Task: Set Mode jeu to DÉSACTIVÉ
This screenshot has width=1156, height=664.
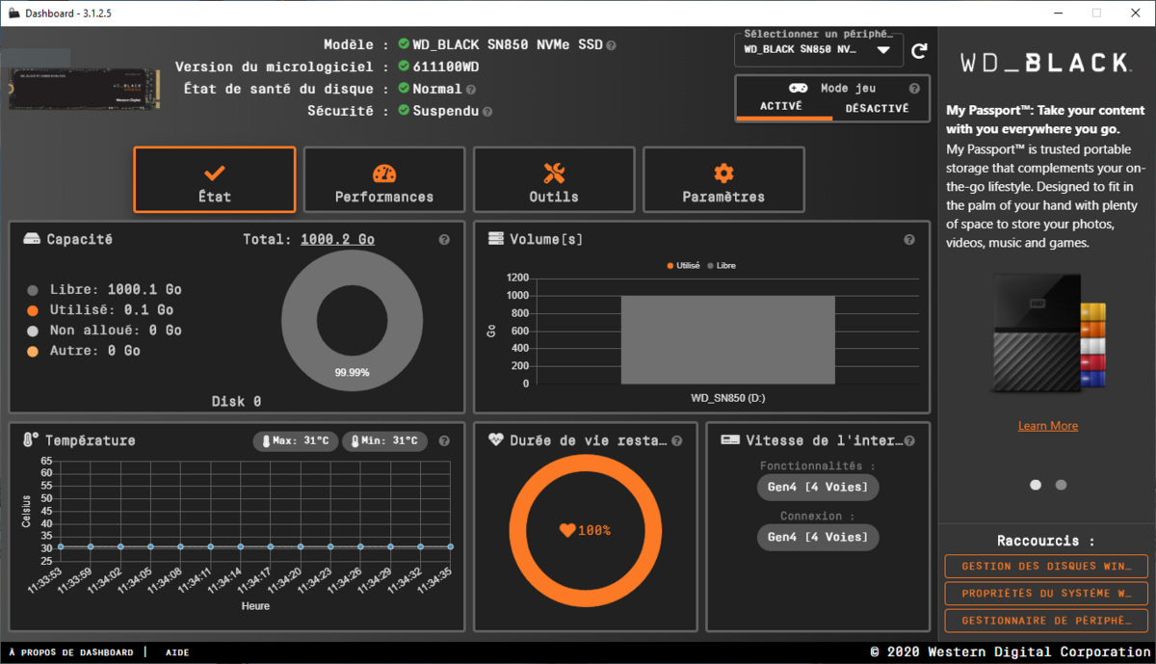Action: click(877, 108)
